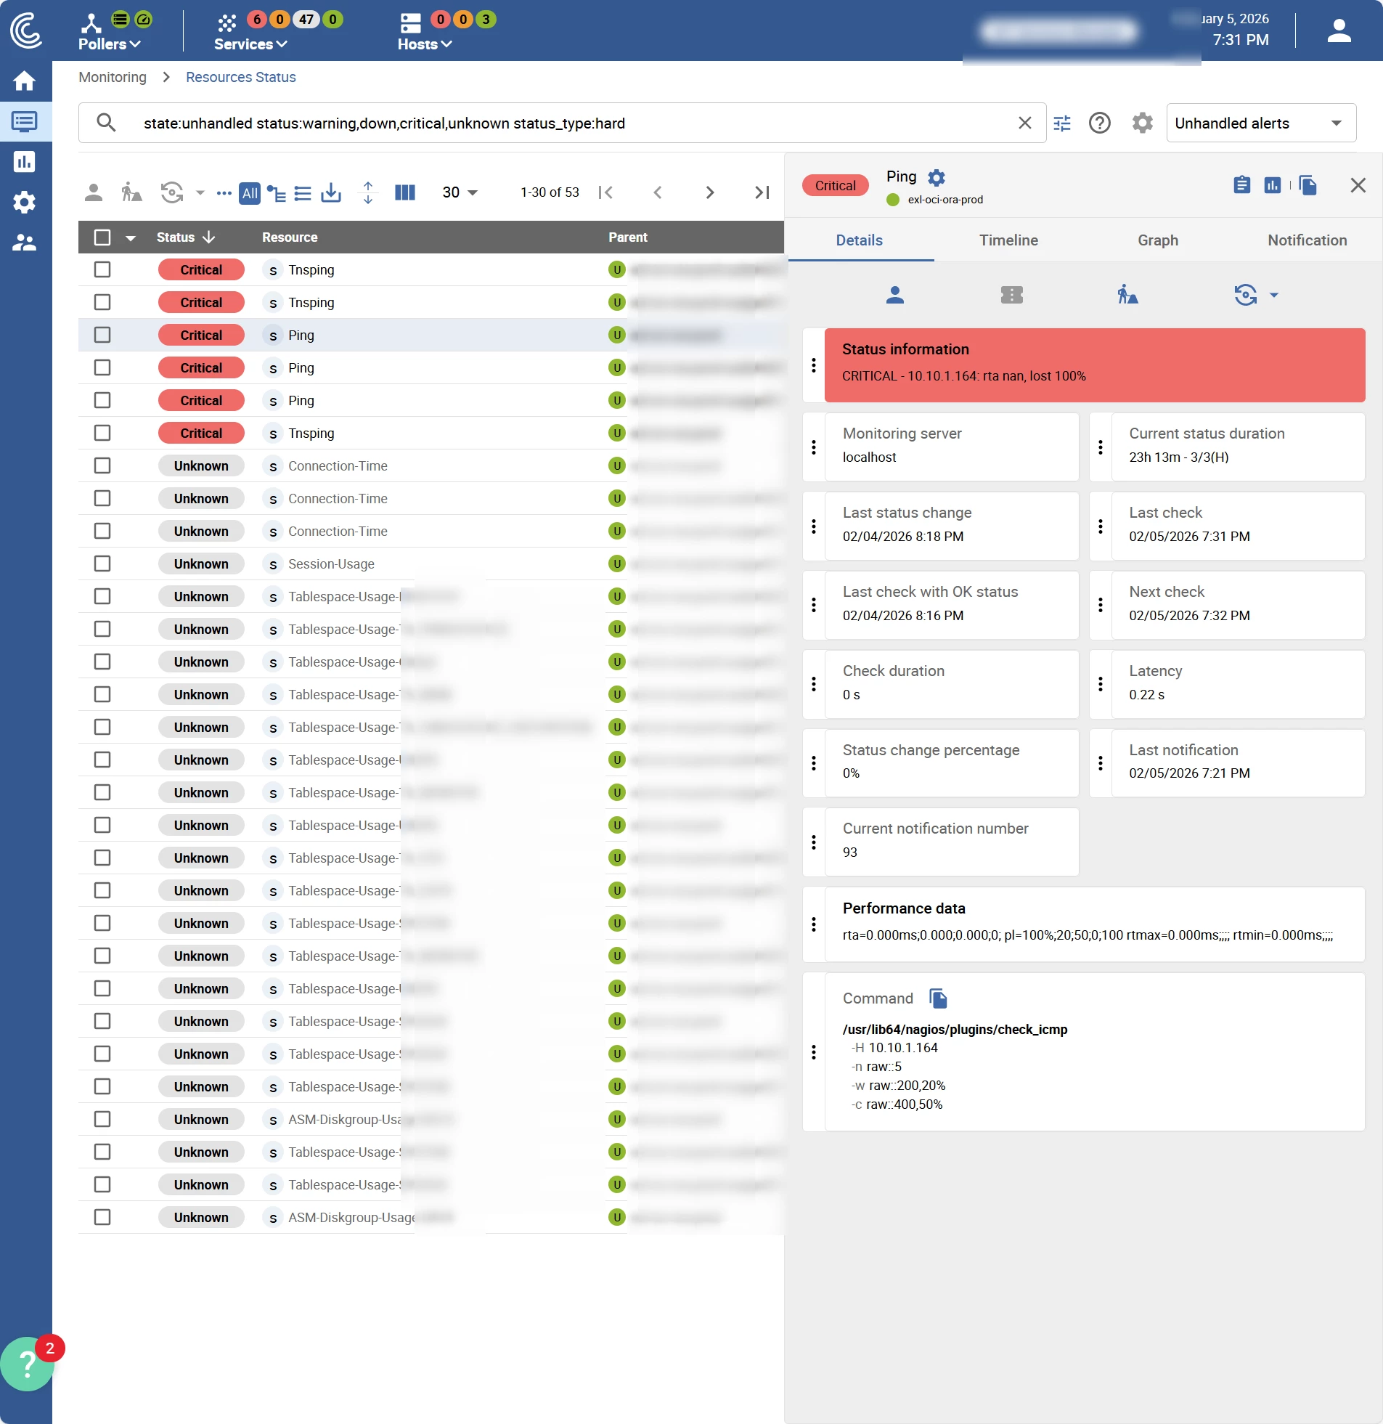Click the Hosts count 3 badge
This screenshot has width=1383, height=1424.
coord(486,20)
